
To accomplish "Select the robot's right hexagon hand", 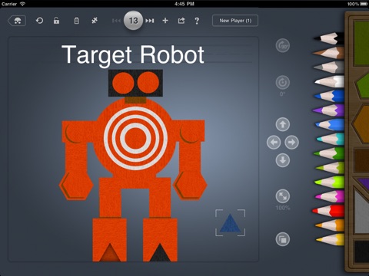I will click(x=190, y=186).
